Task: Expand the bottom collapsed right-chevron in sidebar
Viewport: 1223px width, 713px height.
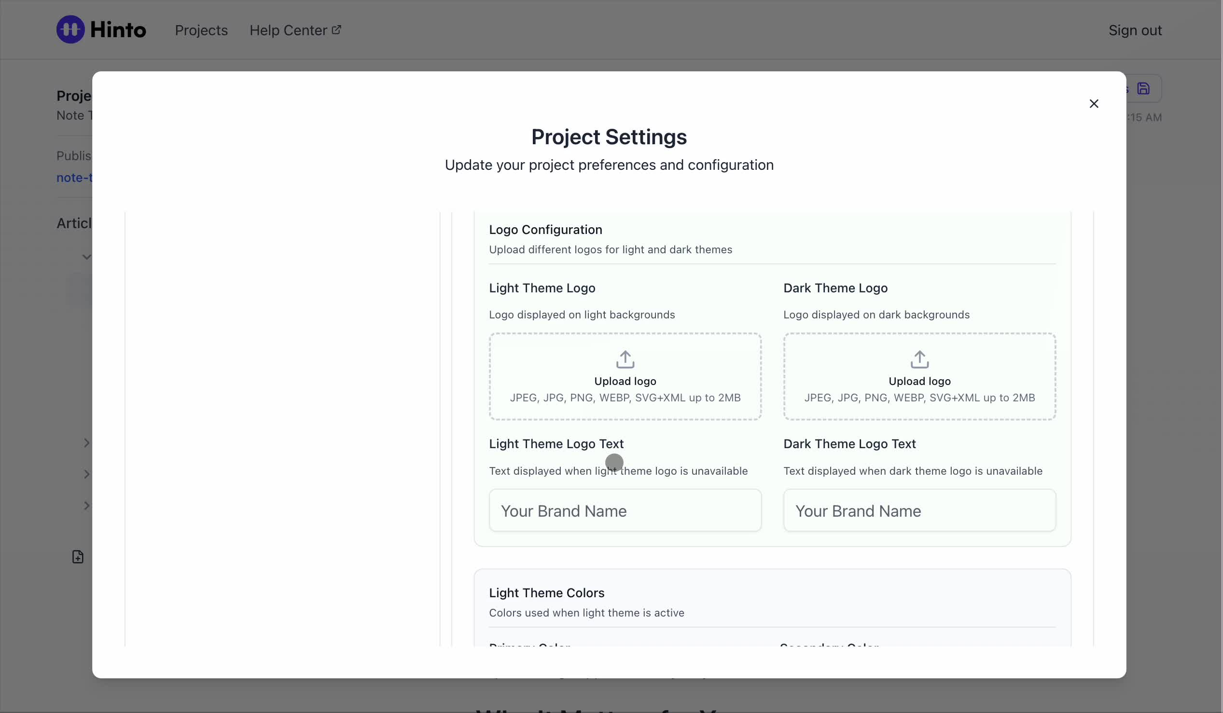Action: point(86,506)
